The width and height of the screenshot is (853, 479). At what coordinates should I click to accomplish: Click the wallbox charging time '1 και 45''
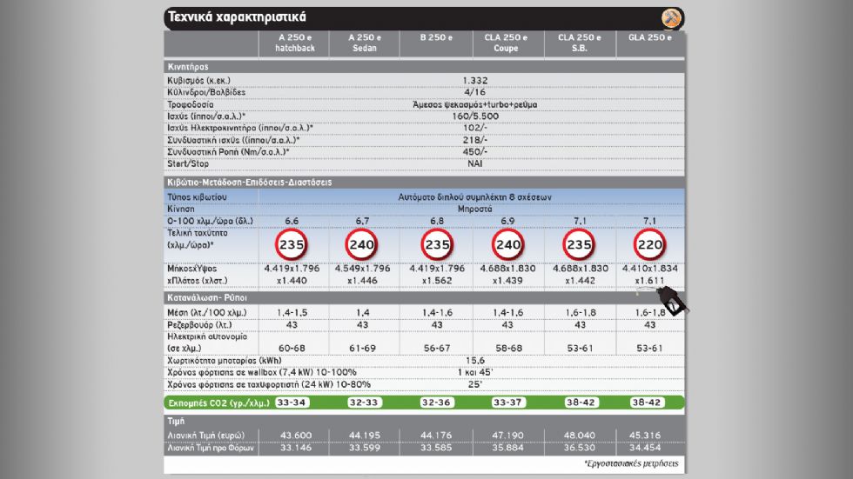click(x=475, y=373)
